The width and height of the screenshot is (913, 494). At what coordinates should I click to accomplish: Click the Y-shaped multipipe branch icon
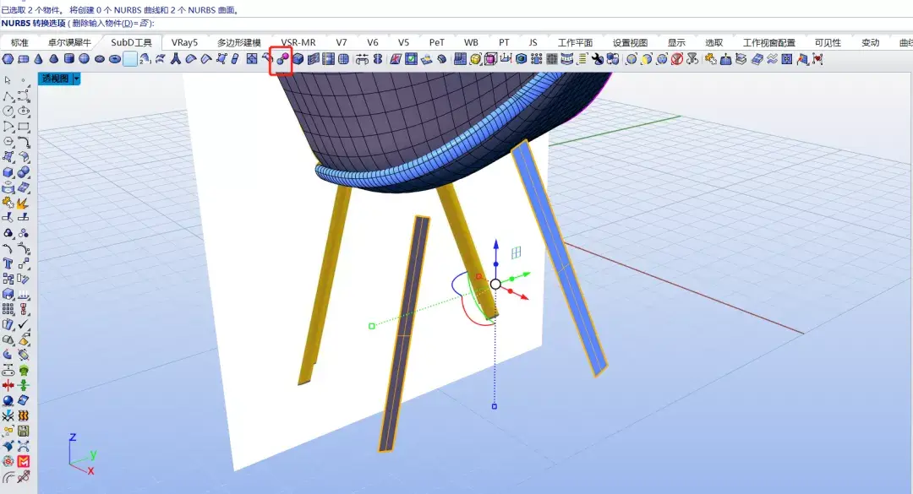(x=175, y=59)
